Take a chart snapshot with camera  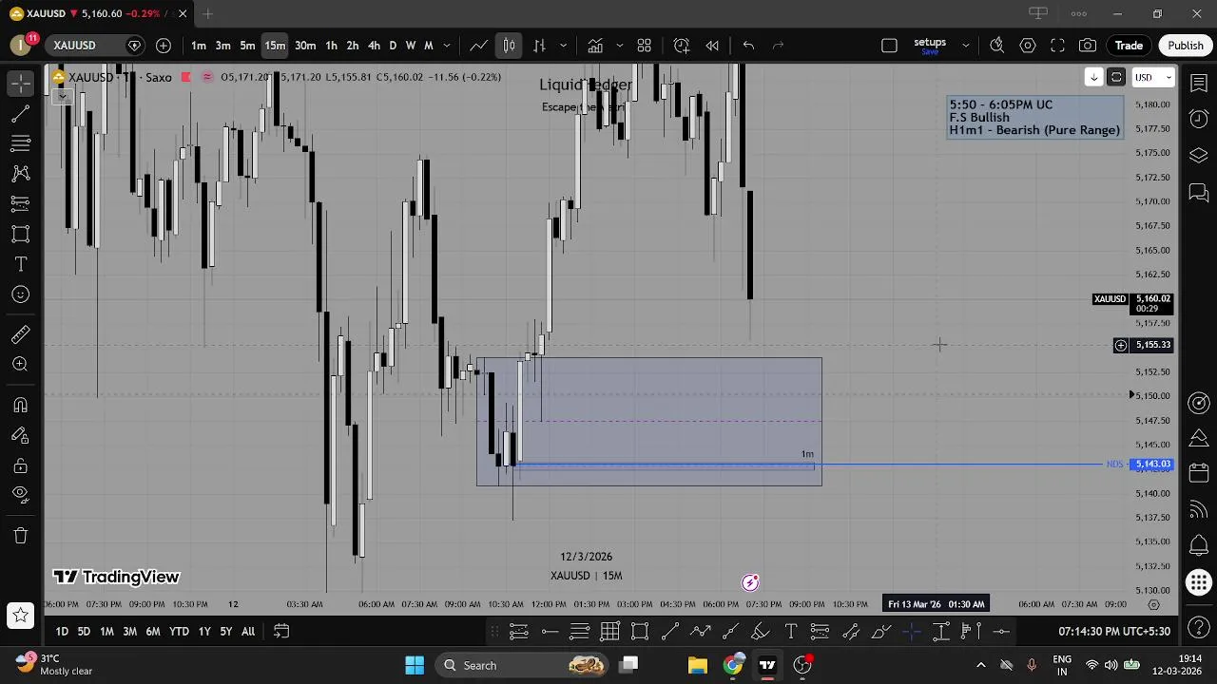click(1088, 46)
